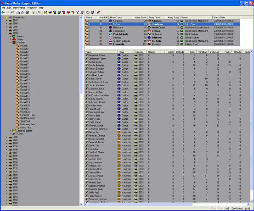This screenshot has height=211, width=254.
Task: Select the Port Adelaide vs Richmond match row
Action: pos(162,34)
